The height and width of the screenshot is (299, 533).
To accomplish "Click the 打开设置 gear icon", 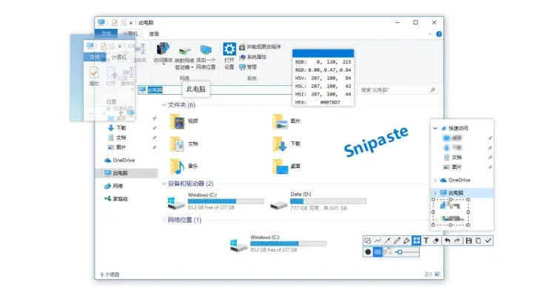I will coord(229,49).
